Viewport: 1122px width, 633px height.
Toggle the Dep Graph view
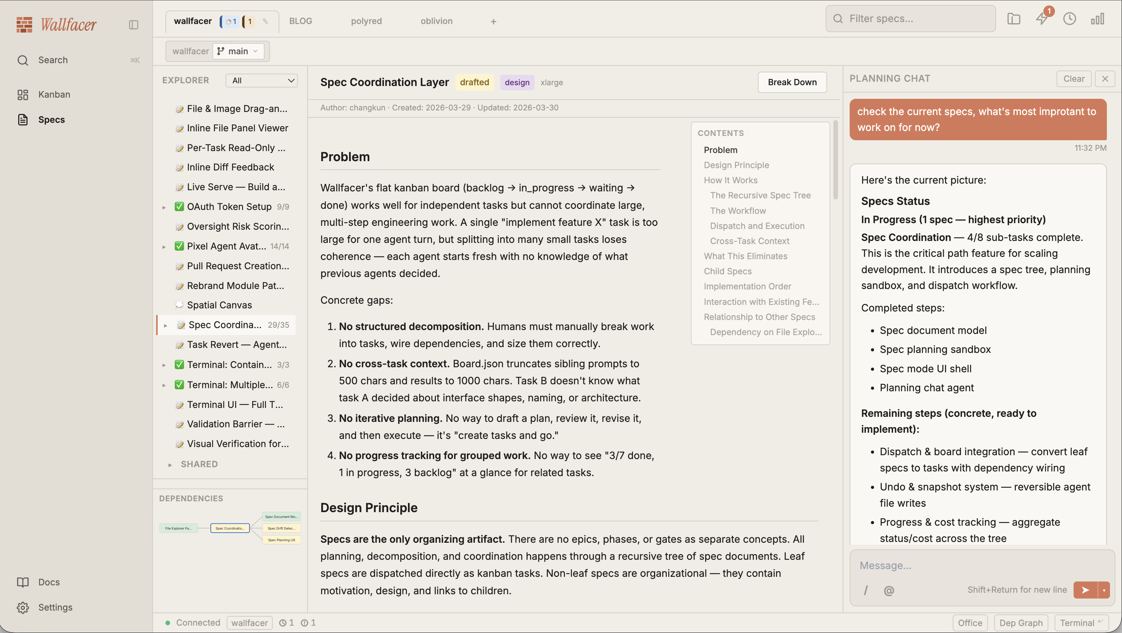pyautogui.click(x=1020, y=623)
